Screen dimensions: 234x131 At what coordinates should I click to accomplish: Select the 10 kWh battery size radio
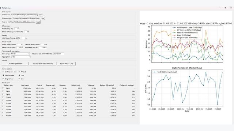(3, 100)
